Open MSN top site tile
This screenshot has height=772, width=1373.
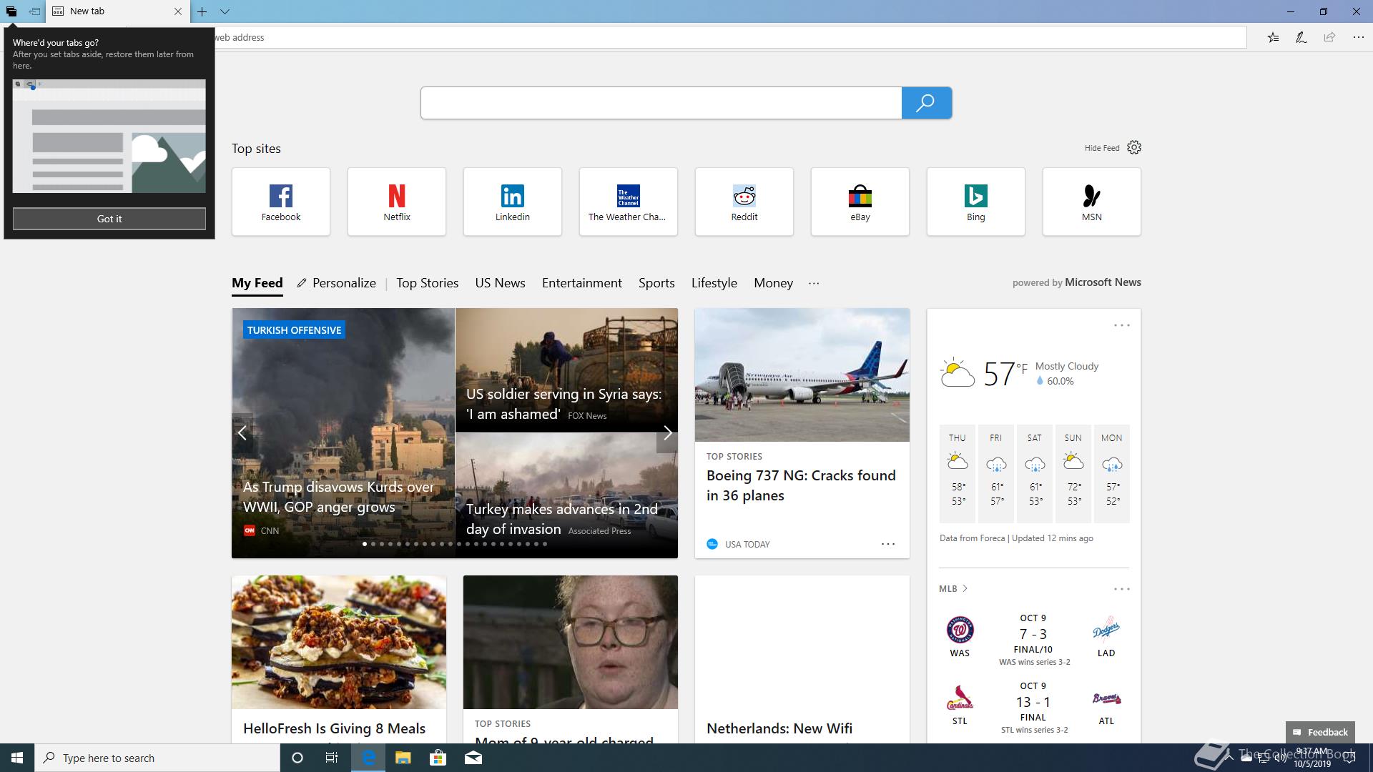click(1092, 202)
